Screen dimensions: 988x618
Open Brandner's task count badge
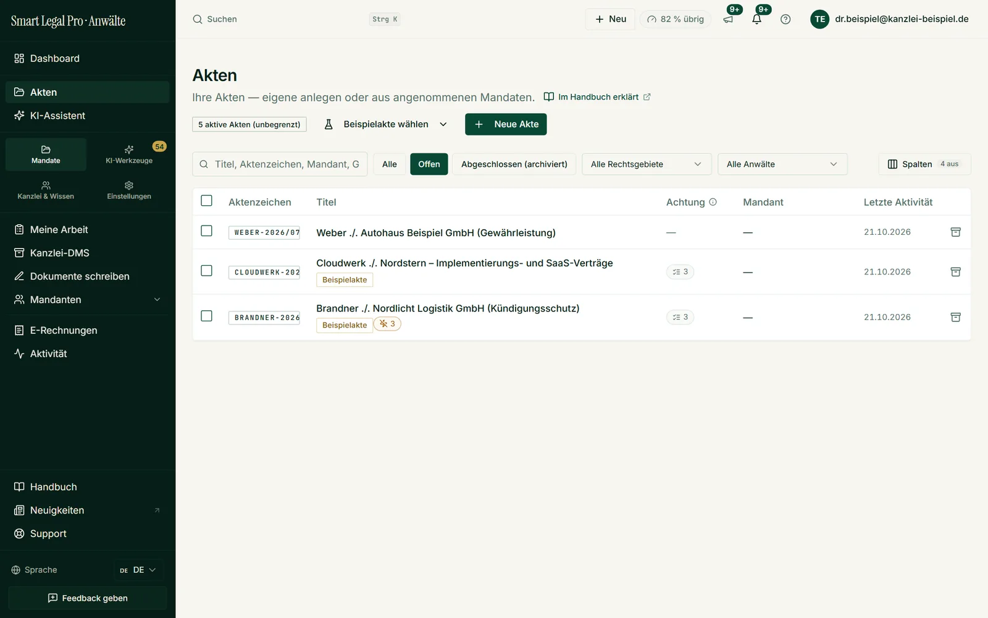pyautogui.click(x=680, y=317)
